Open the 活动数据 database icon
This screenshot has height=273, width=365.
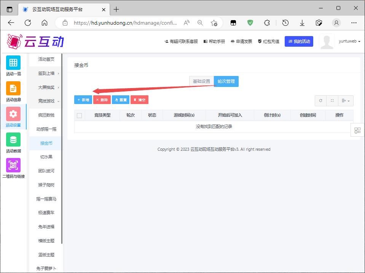pyautogui.click(x=13, y=139)
